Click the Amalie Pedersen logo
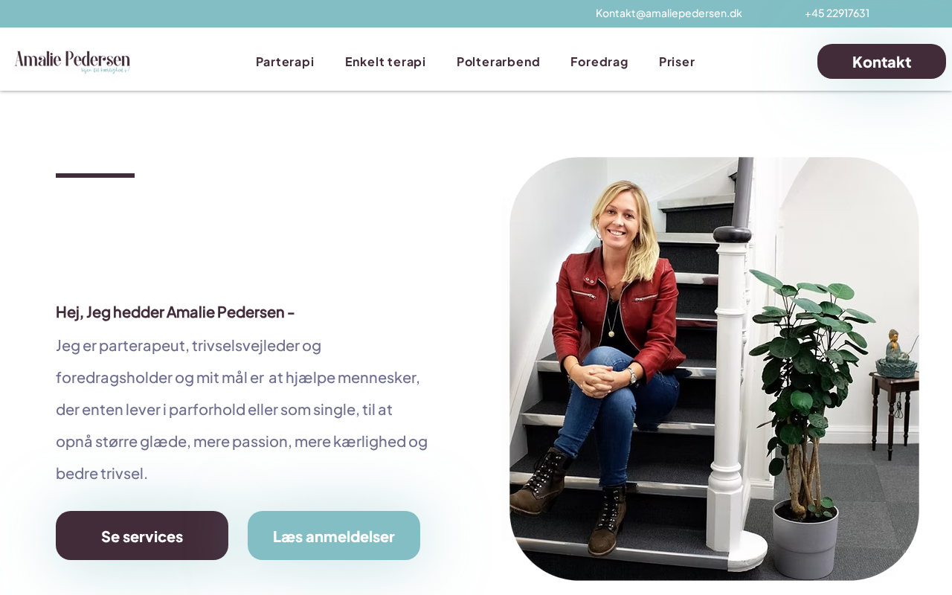This screenshot has width=952, height=595. click(x=72, y=62)
